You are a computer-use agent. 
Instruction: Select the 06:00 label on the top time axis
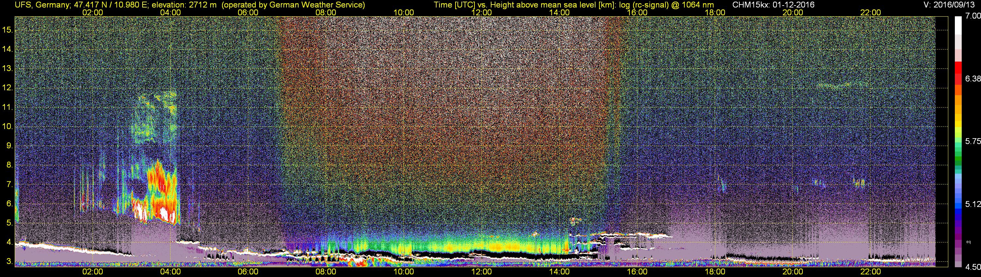[248, 12]
